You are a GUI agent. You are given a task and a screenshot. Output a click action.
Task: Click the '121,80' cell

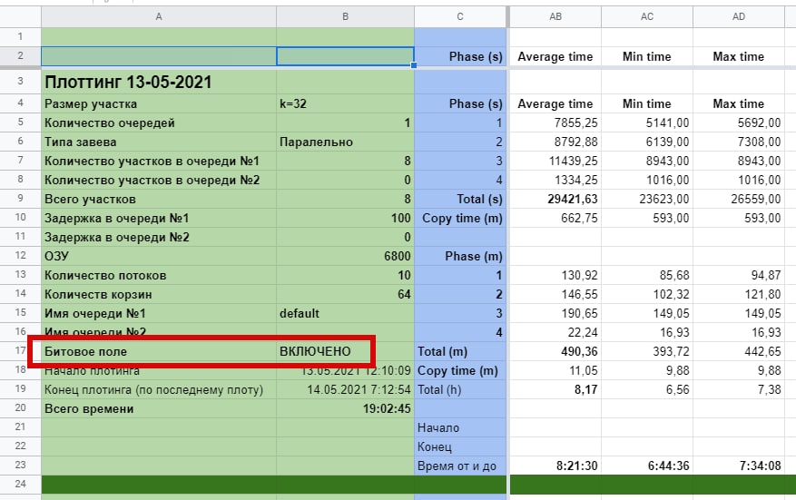tap(739, 294)
